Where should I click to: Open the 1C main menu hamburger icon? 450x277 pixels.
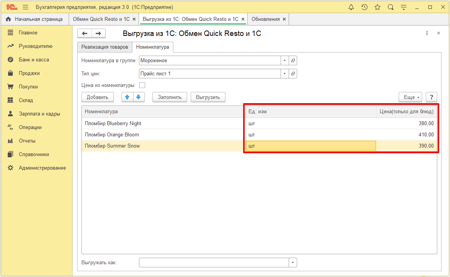click(x=25, y=7)
